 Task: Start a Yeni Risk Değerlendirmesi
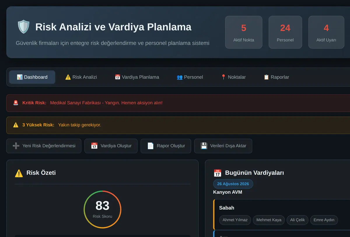pos(44,146)
